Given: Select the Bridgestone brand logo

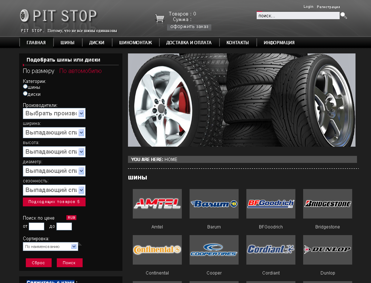Looking at the screenshot, I should coord(327,204).
